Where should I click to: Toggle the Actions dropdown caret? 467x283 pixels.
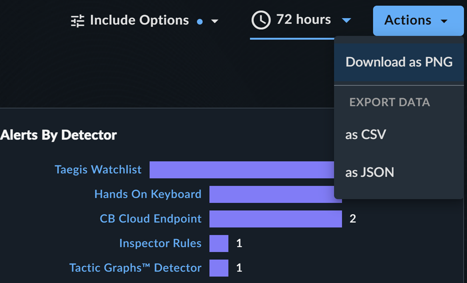(x=444, y=21)
